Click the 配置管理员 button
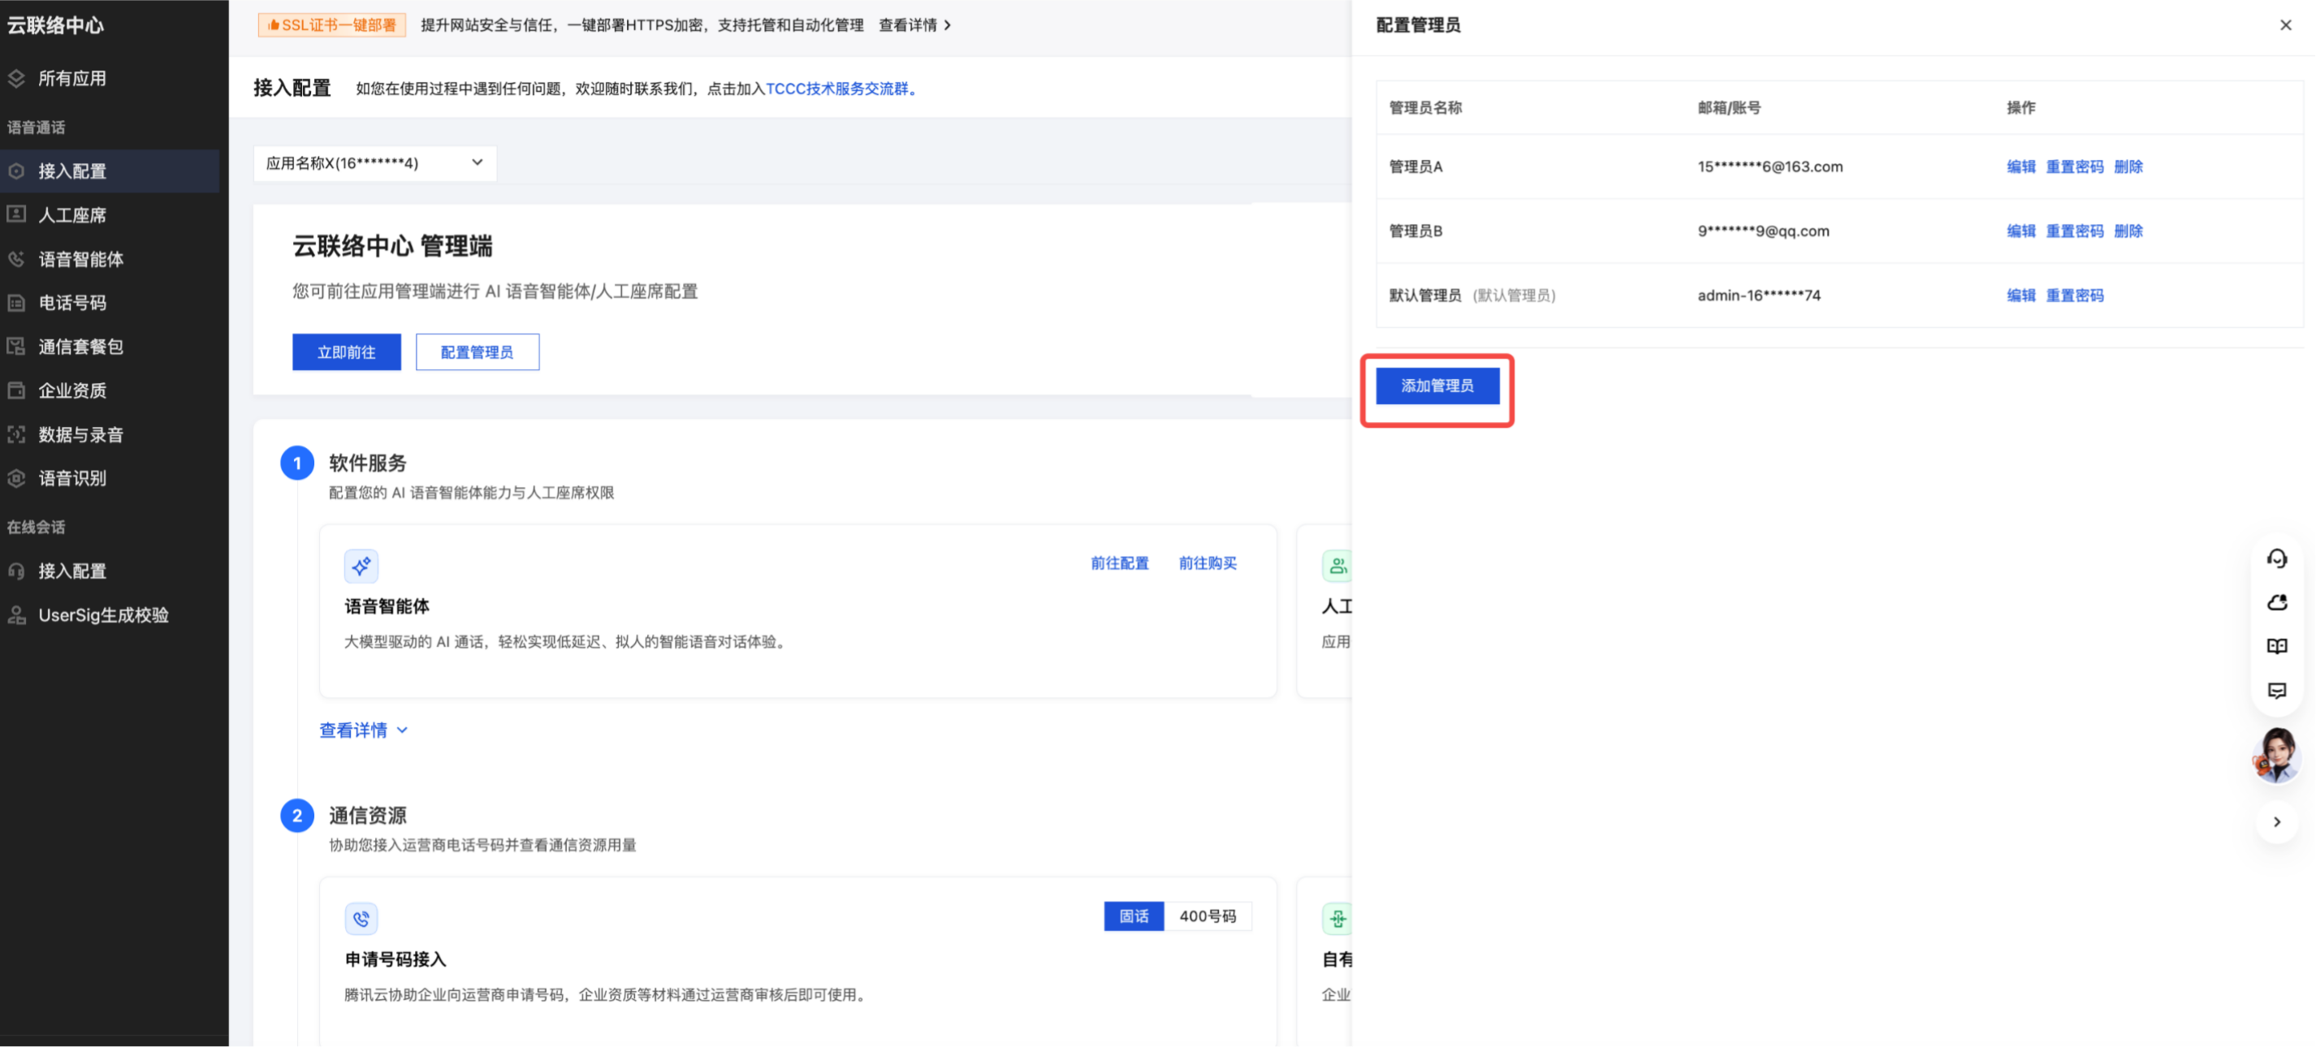The width and height of the screenshot is (2316, 1047). click(477, 352)
